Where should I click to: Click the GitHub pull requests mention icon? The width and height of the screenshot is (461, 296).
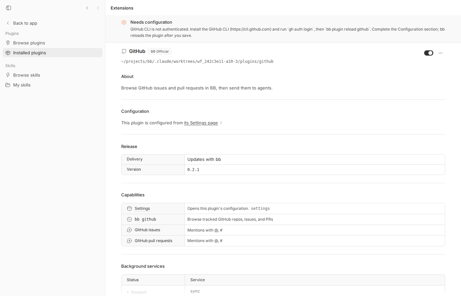pyautogui.click(x=129, y=241)
